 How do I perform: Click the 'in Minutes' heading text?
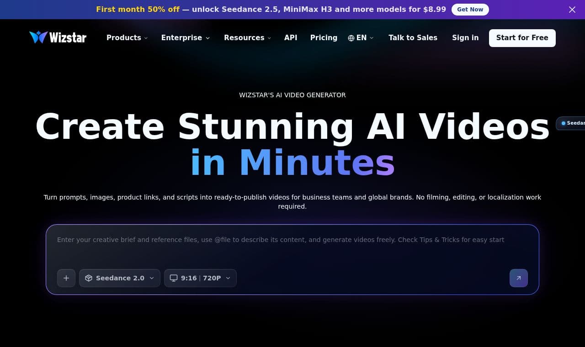[292, 162]
